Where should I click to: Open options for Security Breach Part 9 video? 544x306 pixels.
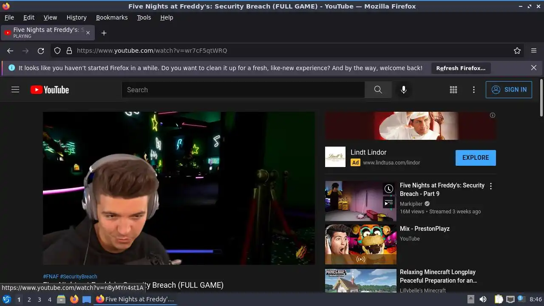tap(491, 186)
